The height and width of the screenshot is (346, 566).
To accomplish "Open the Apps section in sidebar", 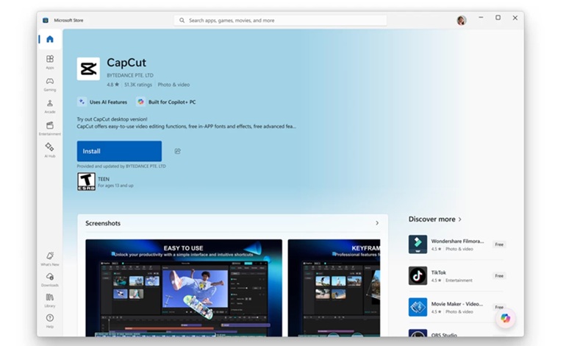I will [50, 62].
